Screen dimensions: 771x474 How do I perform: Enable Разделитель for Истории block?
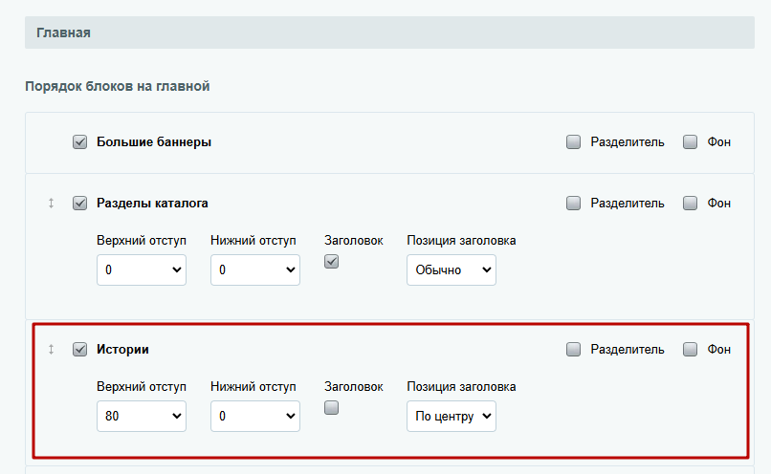(573, 349)
